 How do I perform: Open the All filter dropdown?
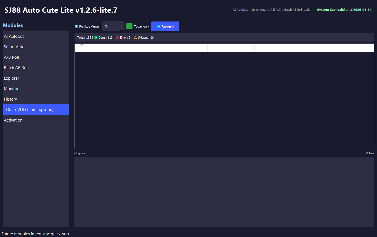113,26
